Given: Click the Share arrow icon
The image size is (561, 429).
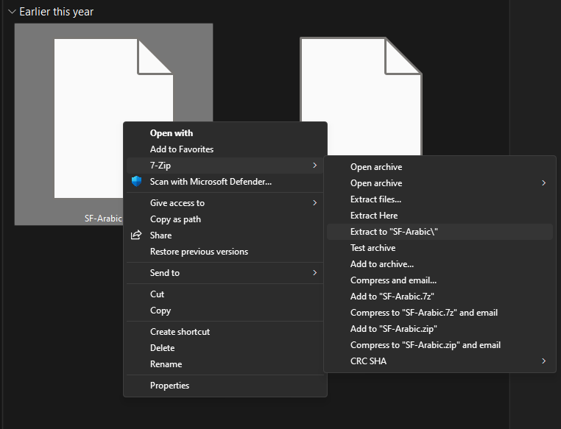Looking at the screenshot, I should (x=136, y=235).
